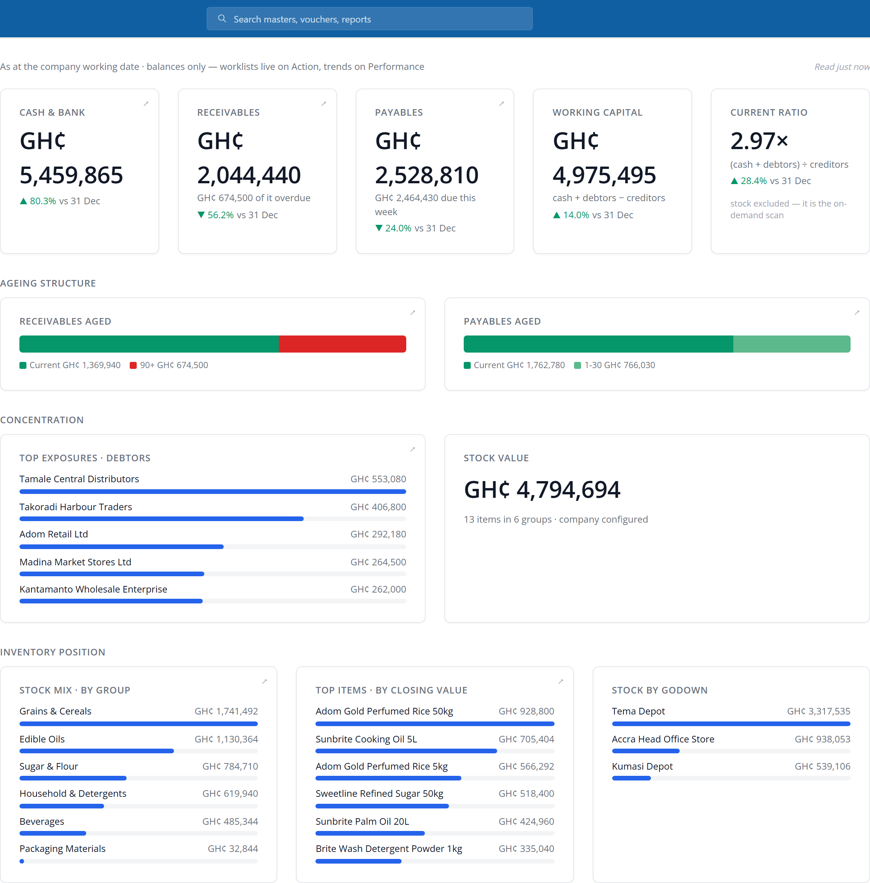This screenshot has height=883, width=870.
Task: Expand the Payables Aged panel arrow icon
Action: click(857, 313)
